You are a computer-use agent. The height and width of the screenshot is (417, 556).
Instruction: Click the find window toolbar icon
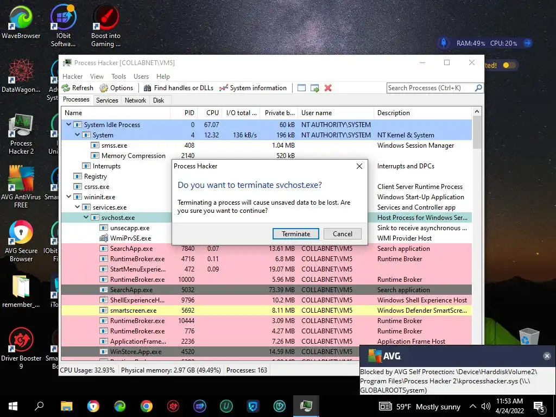301,88
